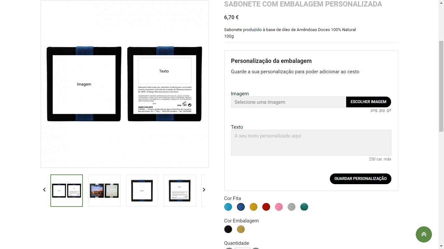Choose gold packaging color
The image size is (444, 249).
pyautogui.click(x=241, y=229)
